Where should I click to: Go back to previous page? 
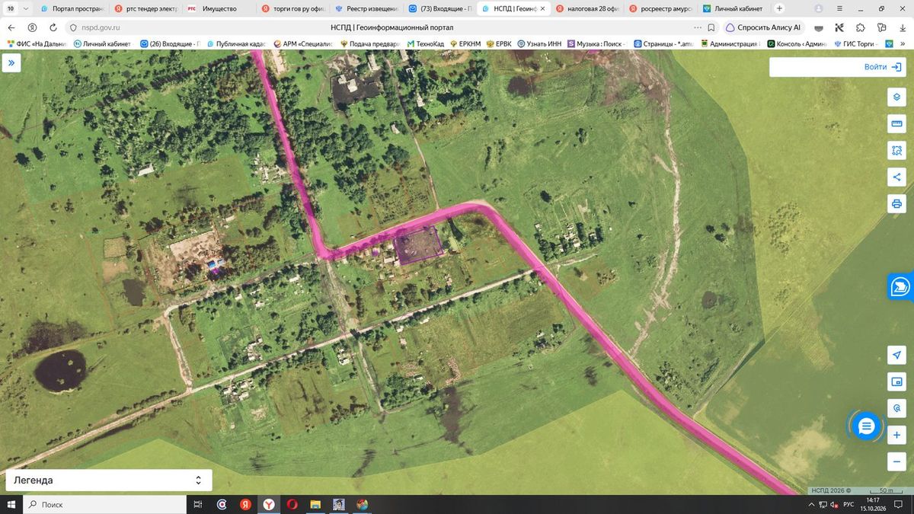(x=10, y=27)
